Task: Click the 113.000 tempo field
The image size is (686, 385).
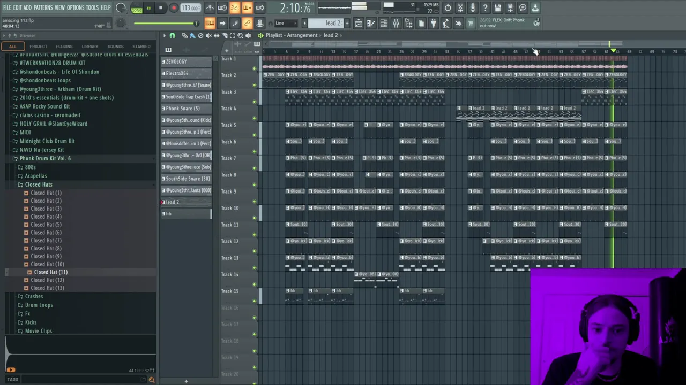Action: tap(190, 8)
